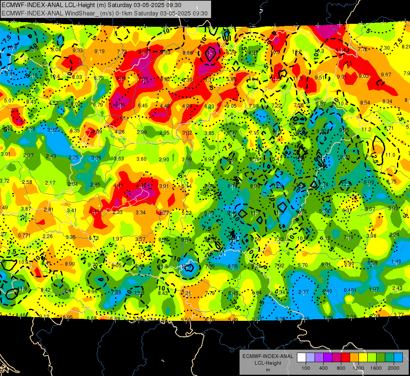Click the wind shear value '3.91'
The image size is (410, 376).
(164, 186)
